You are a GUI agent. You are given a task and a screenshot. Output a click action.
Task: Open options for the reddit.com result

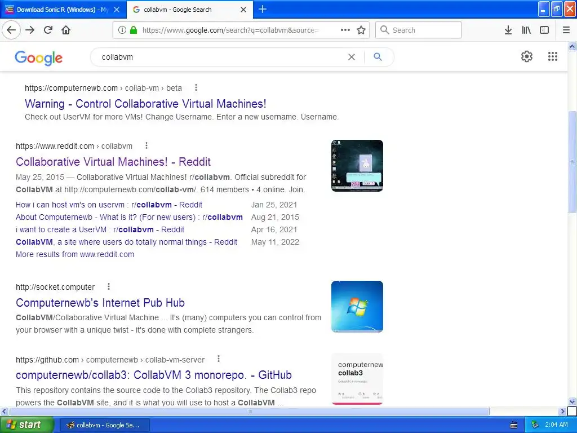click(147, 146)
